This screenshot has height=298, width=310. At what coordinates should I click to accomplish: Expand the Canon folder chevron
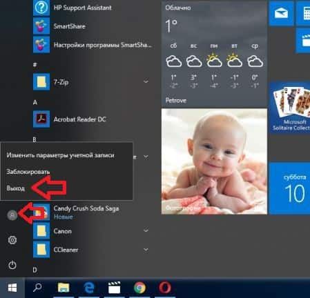146,230
